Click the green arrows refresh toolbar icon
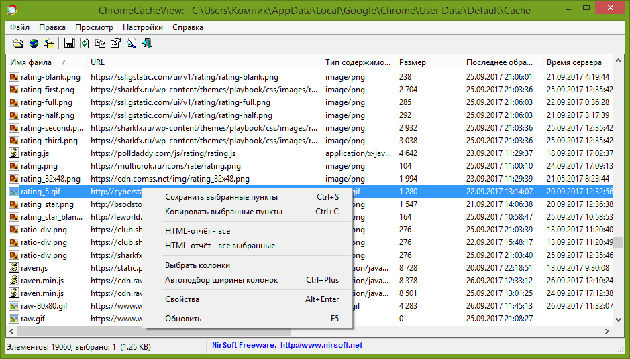The width and height of the screenshot is (630, 359). (84, 43)
